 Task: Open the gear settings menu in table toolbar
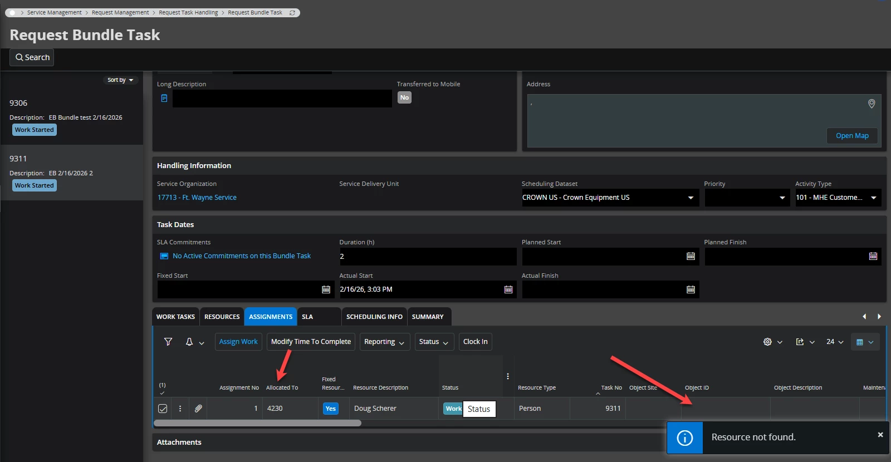[767, 342]
